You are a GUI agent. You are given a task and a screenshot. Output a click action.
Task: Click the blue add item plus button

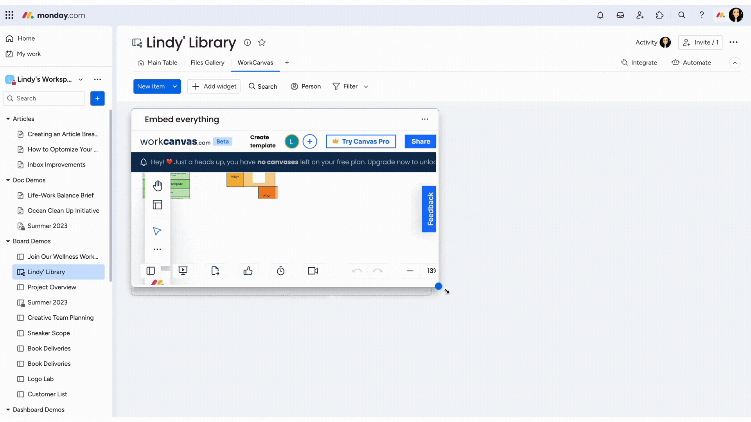click(97, 98)
